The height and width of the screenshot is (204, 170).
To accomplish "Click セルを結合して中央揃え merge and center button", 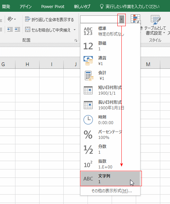I will (48, 30).
